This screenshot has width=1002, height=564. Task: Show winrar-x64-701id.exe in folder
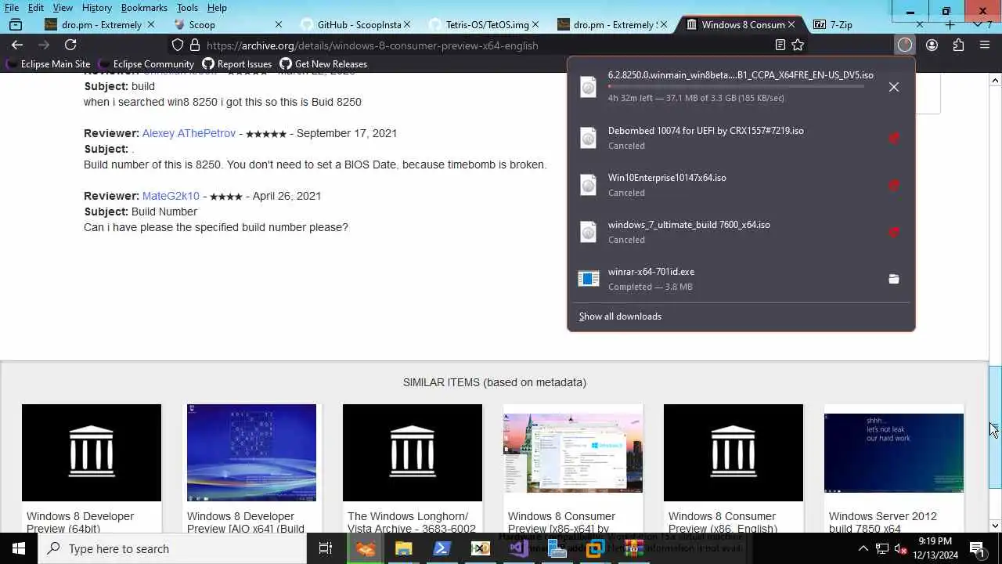coord(894,279)
